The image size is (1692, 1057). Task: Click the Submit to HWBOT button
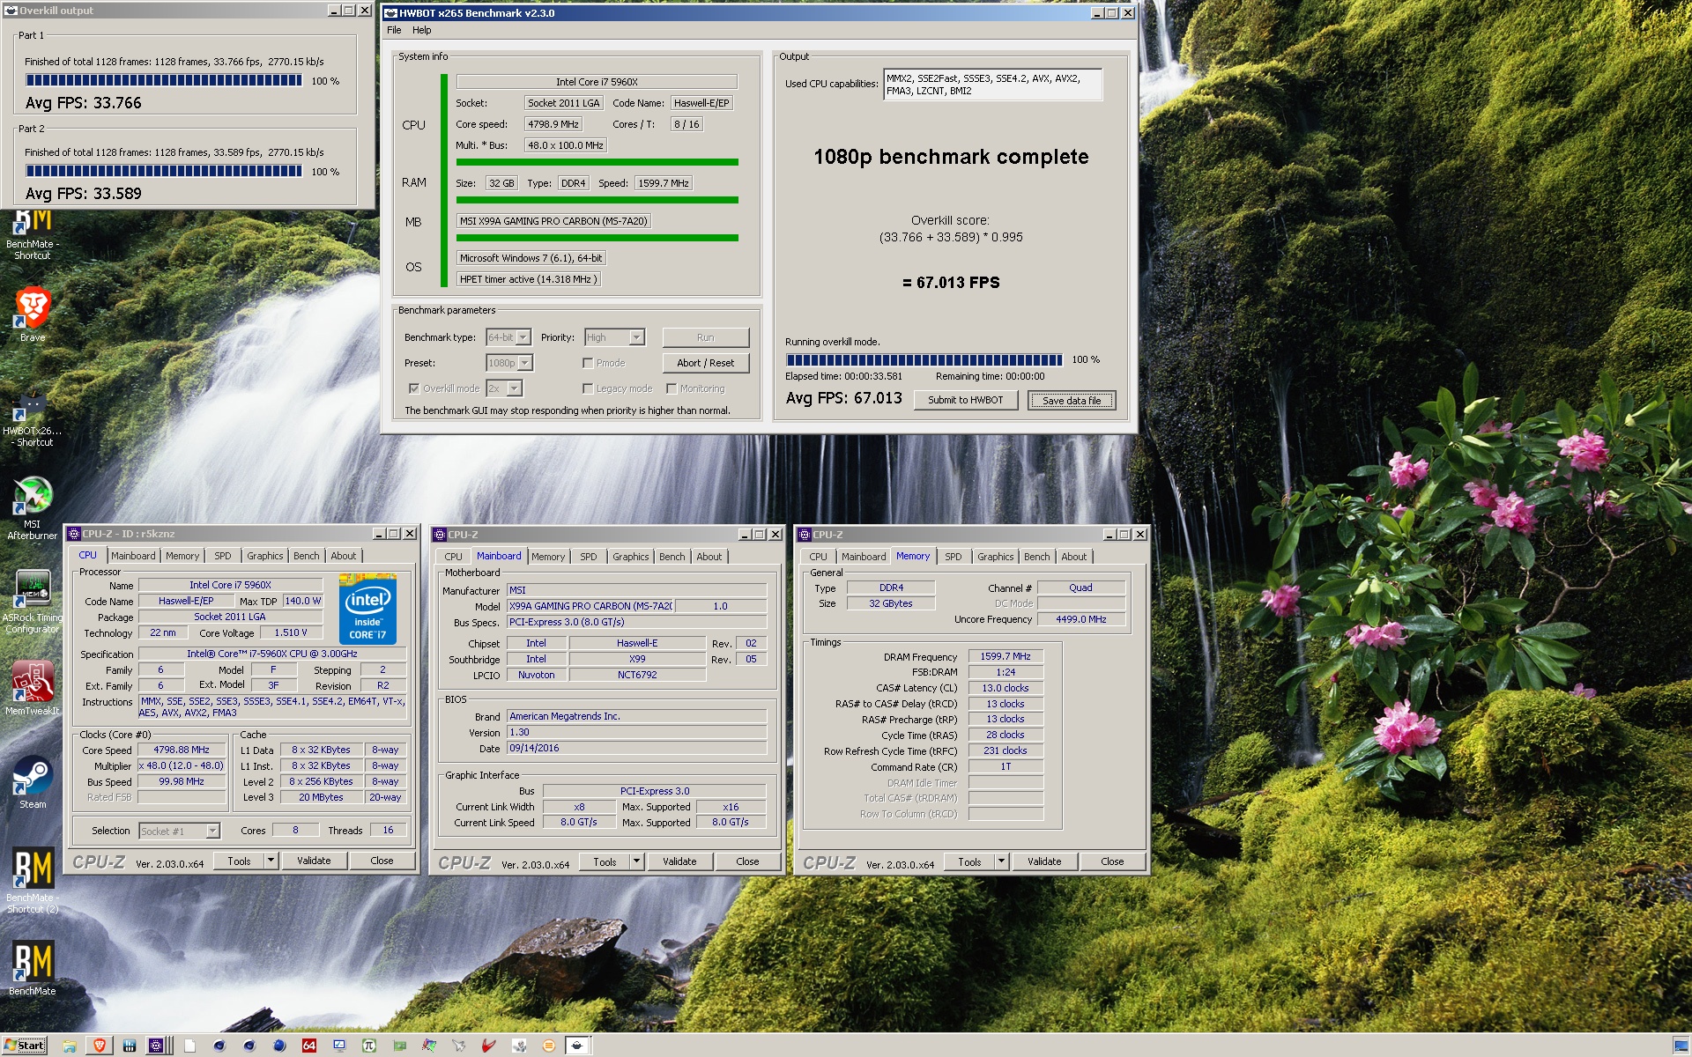coord(965,400)
